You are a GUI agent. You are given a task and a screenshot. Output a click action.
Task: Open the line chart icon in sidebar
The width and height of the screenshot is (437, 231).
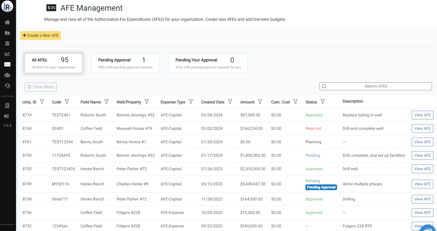(x=7, y=54)
